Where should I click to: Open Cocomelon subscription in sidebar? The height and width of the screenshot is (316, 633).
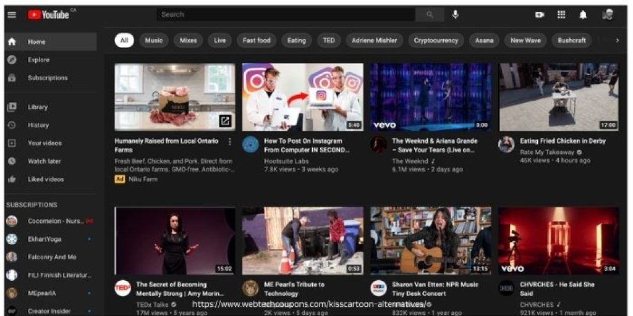point(51,222)
